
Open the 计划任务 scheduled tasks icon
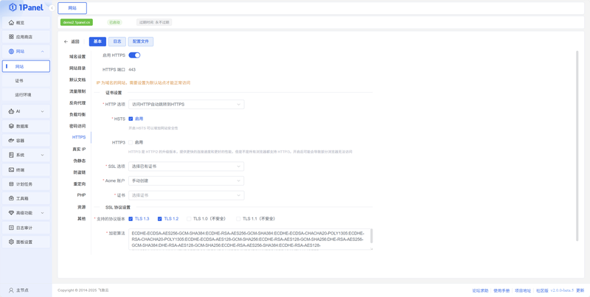11,184
